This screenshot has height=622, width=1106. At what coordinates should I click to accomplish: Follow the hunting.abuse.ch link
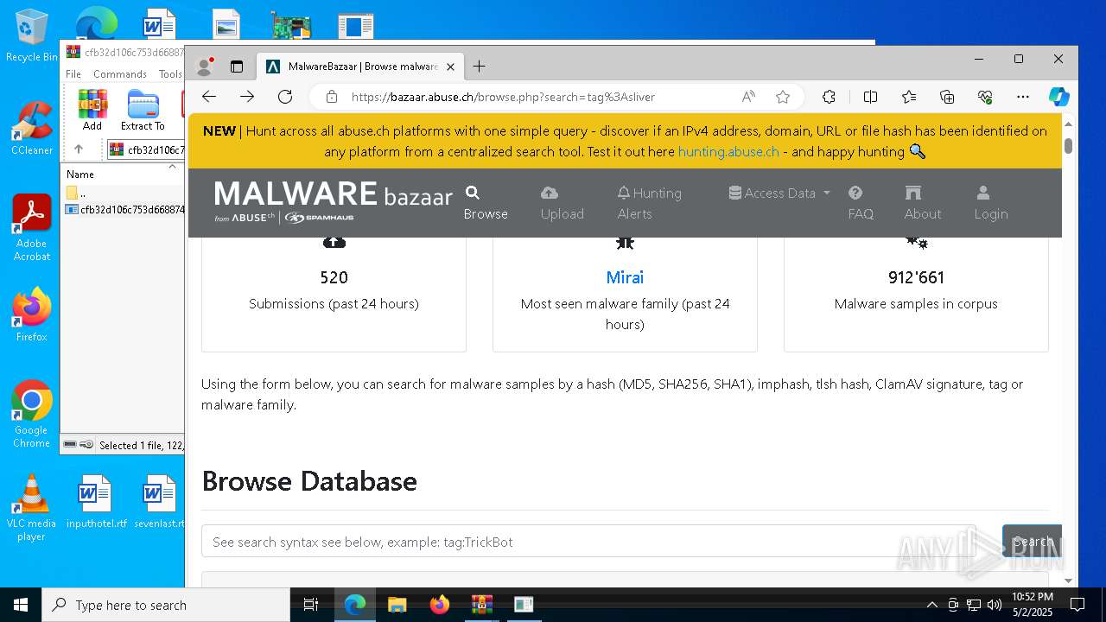[728, 151]
